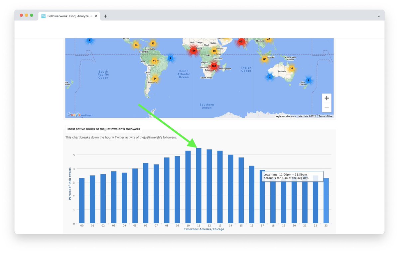399x253 pixels.
Task: Open Google Maps via the Google logo
Action: point(74,115)
